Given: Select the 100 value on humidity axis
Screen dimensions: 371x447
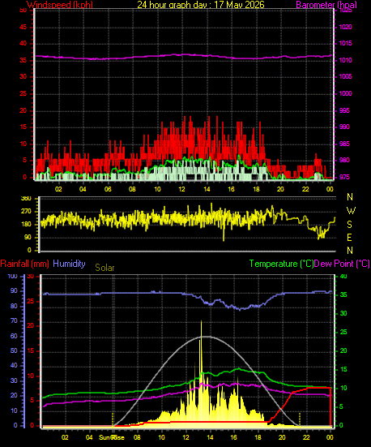Looking at the screenshot, I should pyautogui.click(x=12, y=277).
